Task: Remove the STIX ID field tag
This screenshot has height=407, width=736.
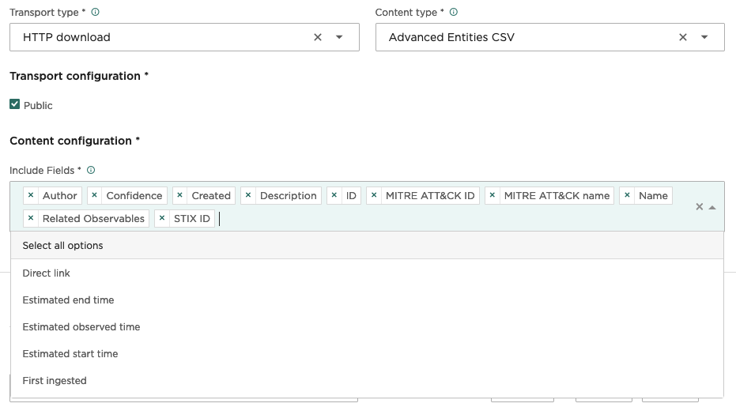Action: coord(162,218)
